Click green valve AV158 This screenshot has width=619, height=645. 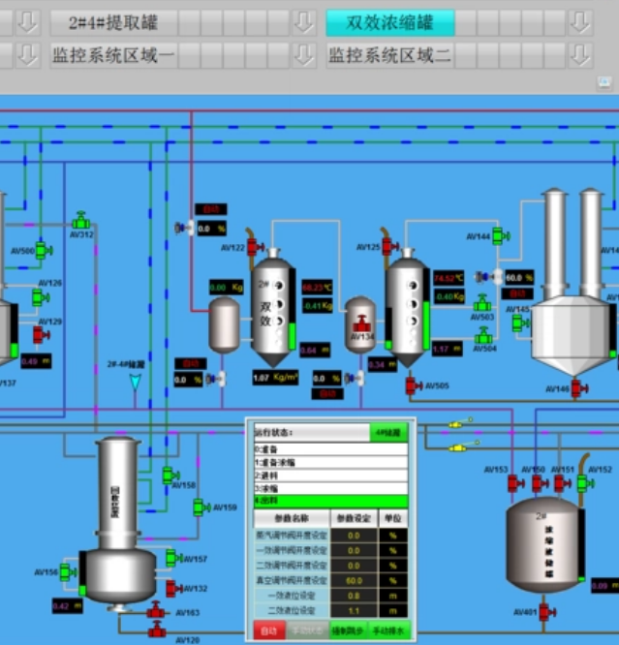pyautogui.click(x=170, y=476)
